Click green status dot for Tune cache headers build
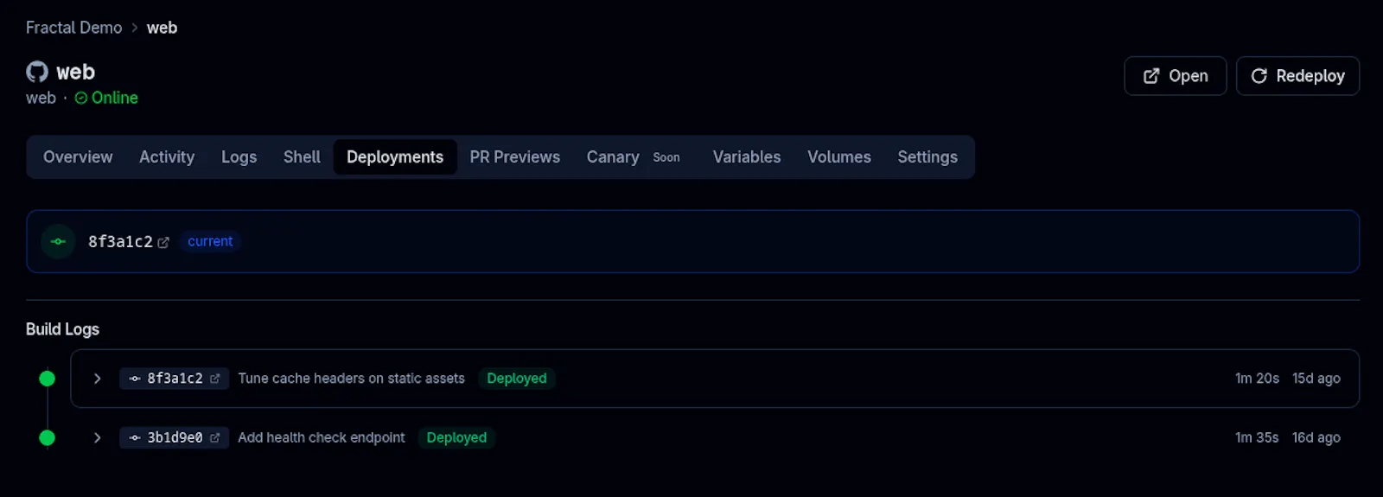Image resolution: width=1383 pixels, height=497 pixels. pos(48,379)
